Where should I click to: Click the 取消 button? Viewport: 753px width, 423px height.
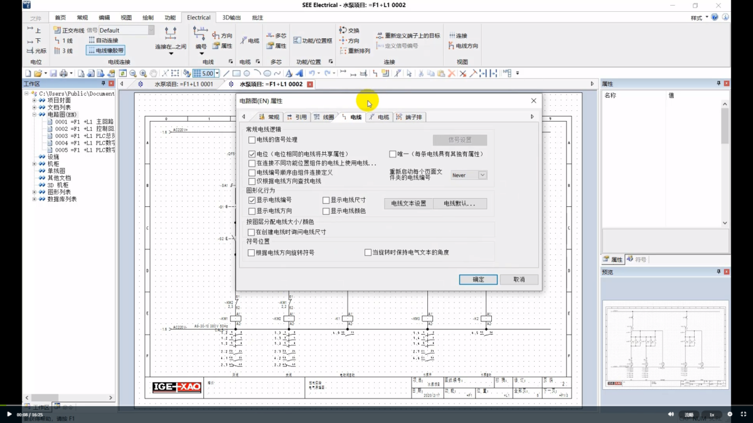click(519, 279)
